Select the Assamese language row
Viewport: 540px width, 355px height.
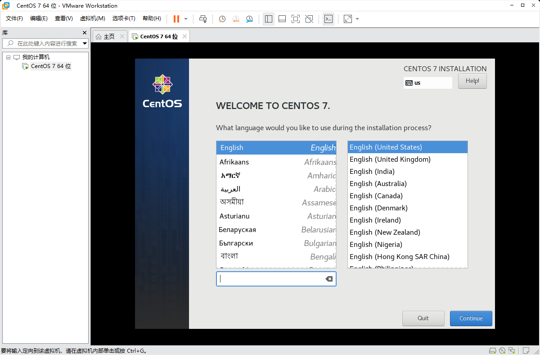[276, 203]
